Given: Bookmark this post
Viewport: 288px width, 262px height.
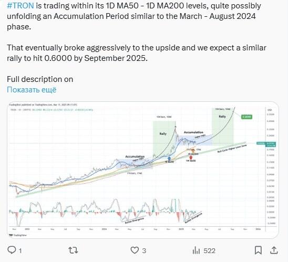Looking at the screenshot, I should (258, 250).
